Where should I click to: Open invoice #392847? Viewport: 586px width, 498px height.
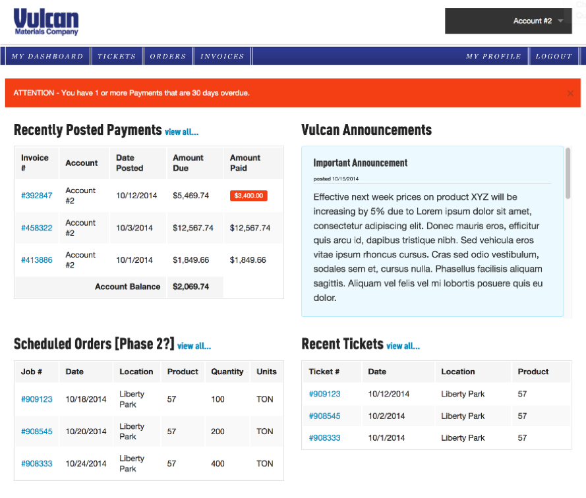pos(37,196)
